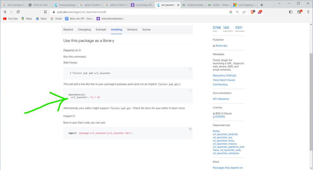Click the bookmark icon beside address bar
Screen dimensions: 313x170
pyautogui.click(x=45, y=12)
